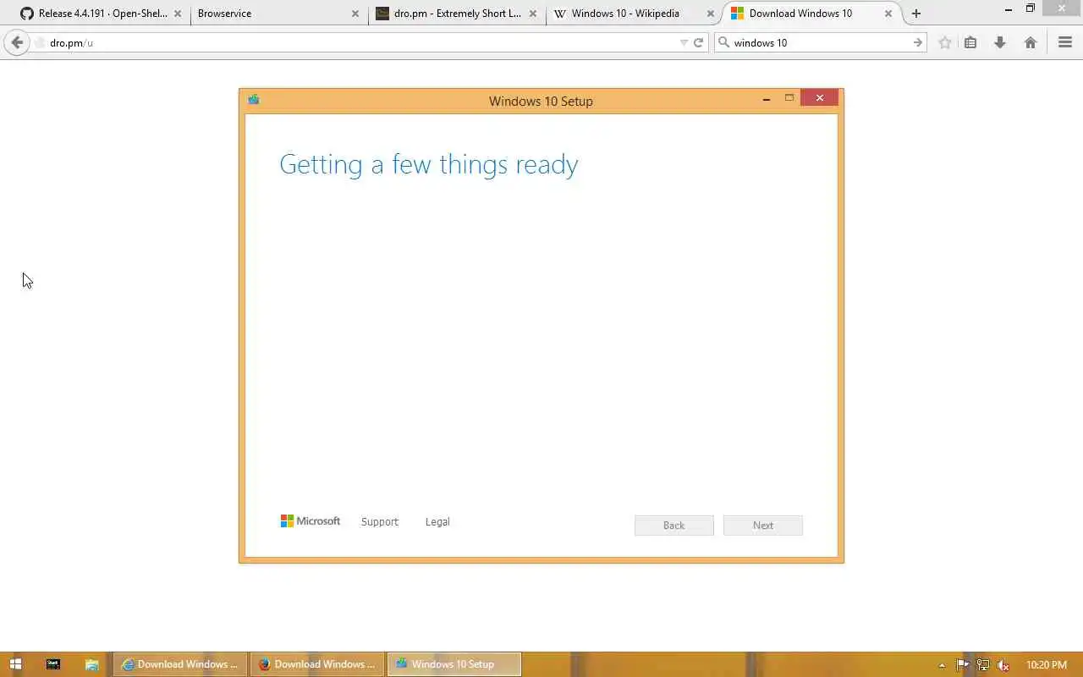
Task: Open the browser hamburger menu
Action: 1065,42
